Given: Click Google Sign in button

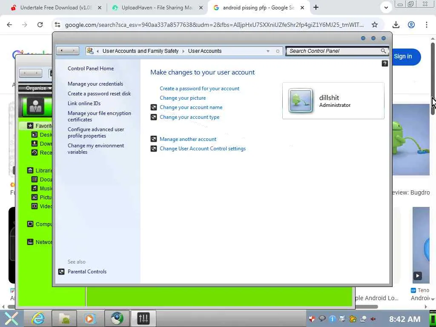Looking at the screenshot, I should click(x=403, y=57).
